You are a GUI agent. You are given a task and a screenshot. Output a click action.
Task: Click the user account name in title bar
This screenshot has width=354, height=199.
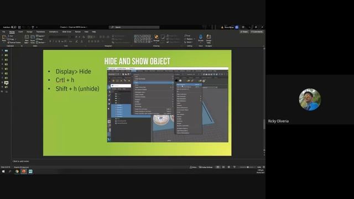[229, 27]
